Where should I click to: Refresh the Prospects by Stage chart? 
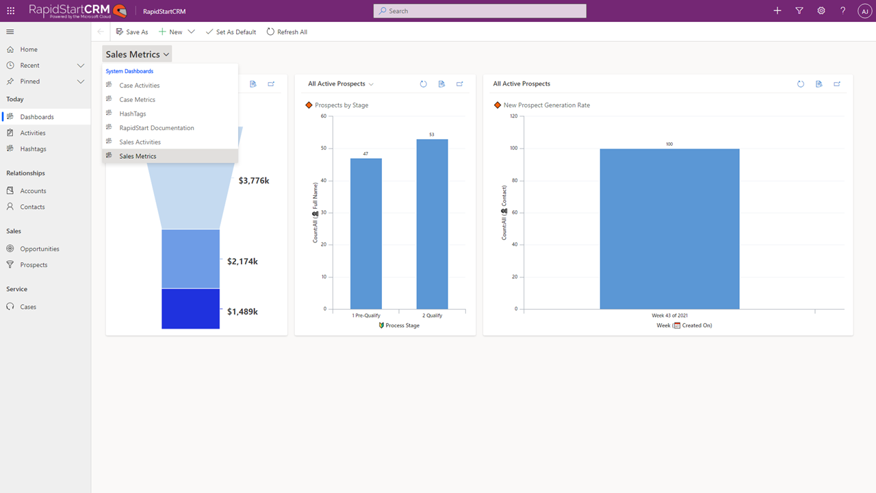click(424, 84)
